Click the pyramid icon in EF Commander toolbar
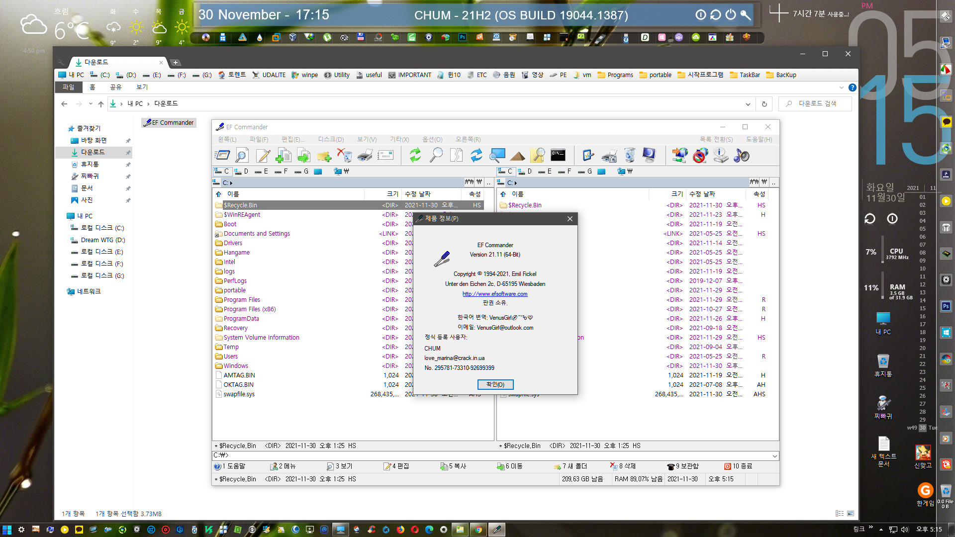This screenshot has height=537, width=955. (x=517, y=156)
